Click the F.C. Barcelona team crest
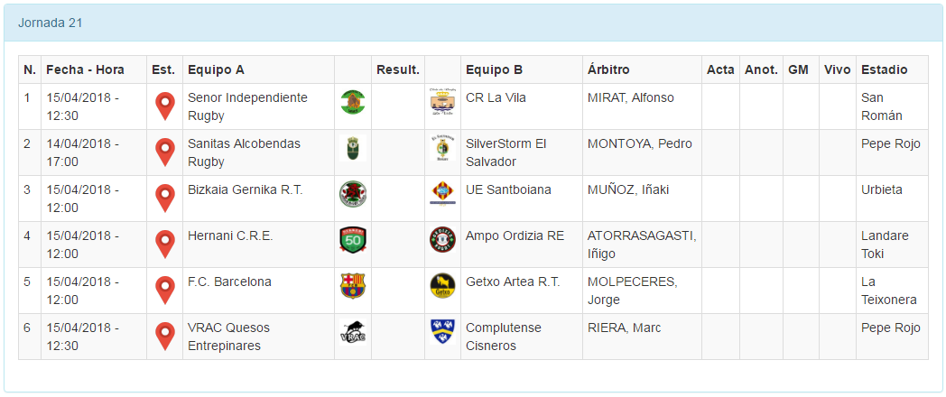The height and width of the screenshot is (397, 946). click(352, 286)
